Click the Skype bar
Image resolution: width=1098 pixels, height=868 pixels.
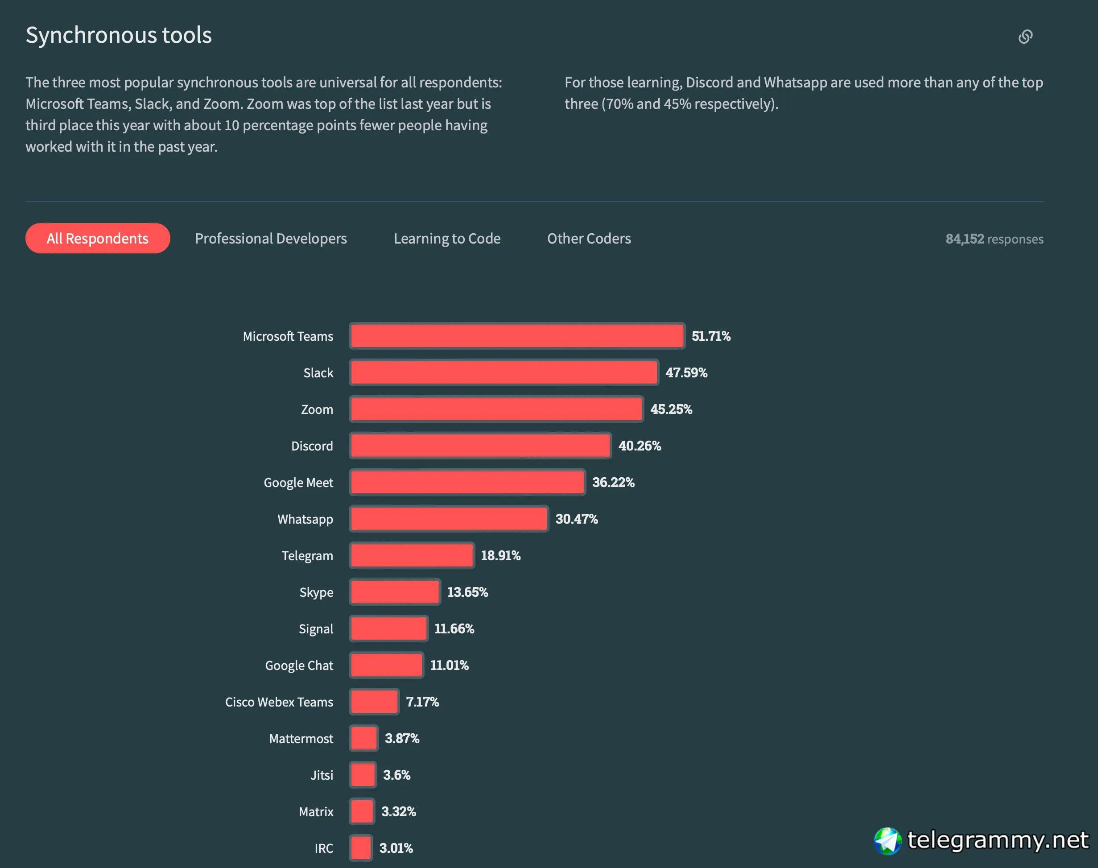(x=395, y=592)
